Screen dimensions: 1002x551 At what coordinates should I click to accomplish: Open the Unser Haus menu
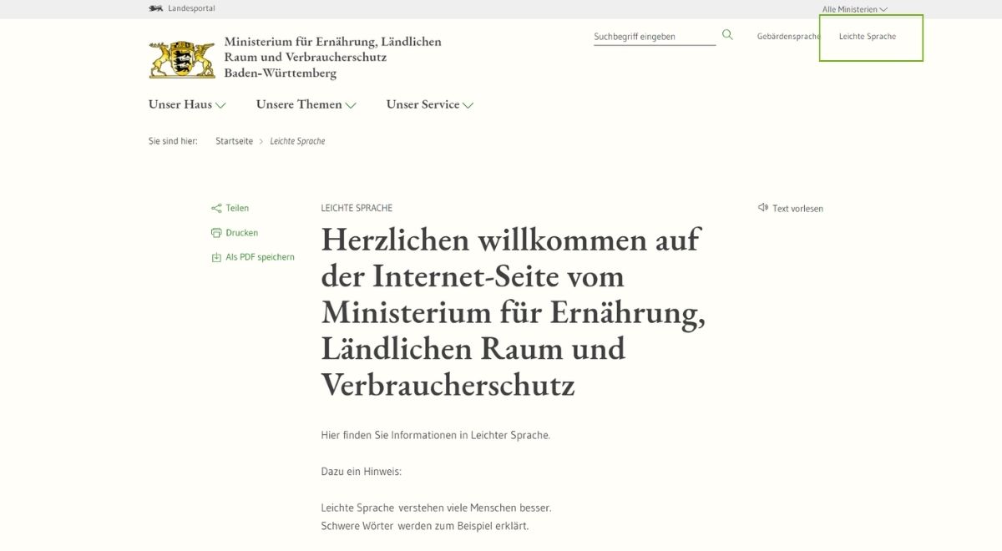click(x=180, y=104)
